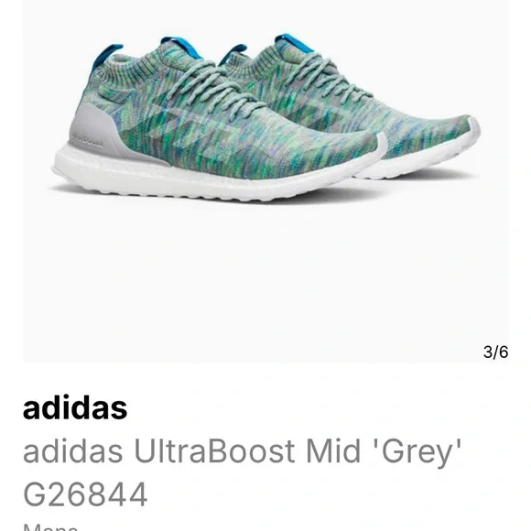Image resolution: width=531 pixels, height=531 pixels.
Task: Tap the white toe cap of right shoe
Action: click(x=471, y=129)
